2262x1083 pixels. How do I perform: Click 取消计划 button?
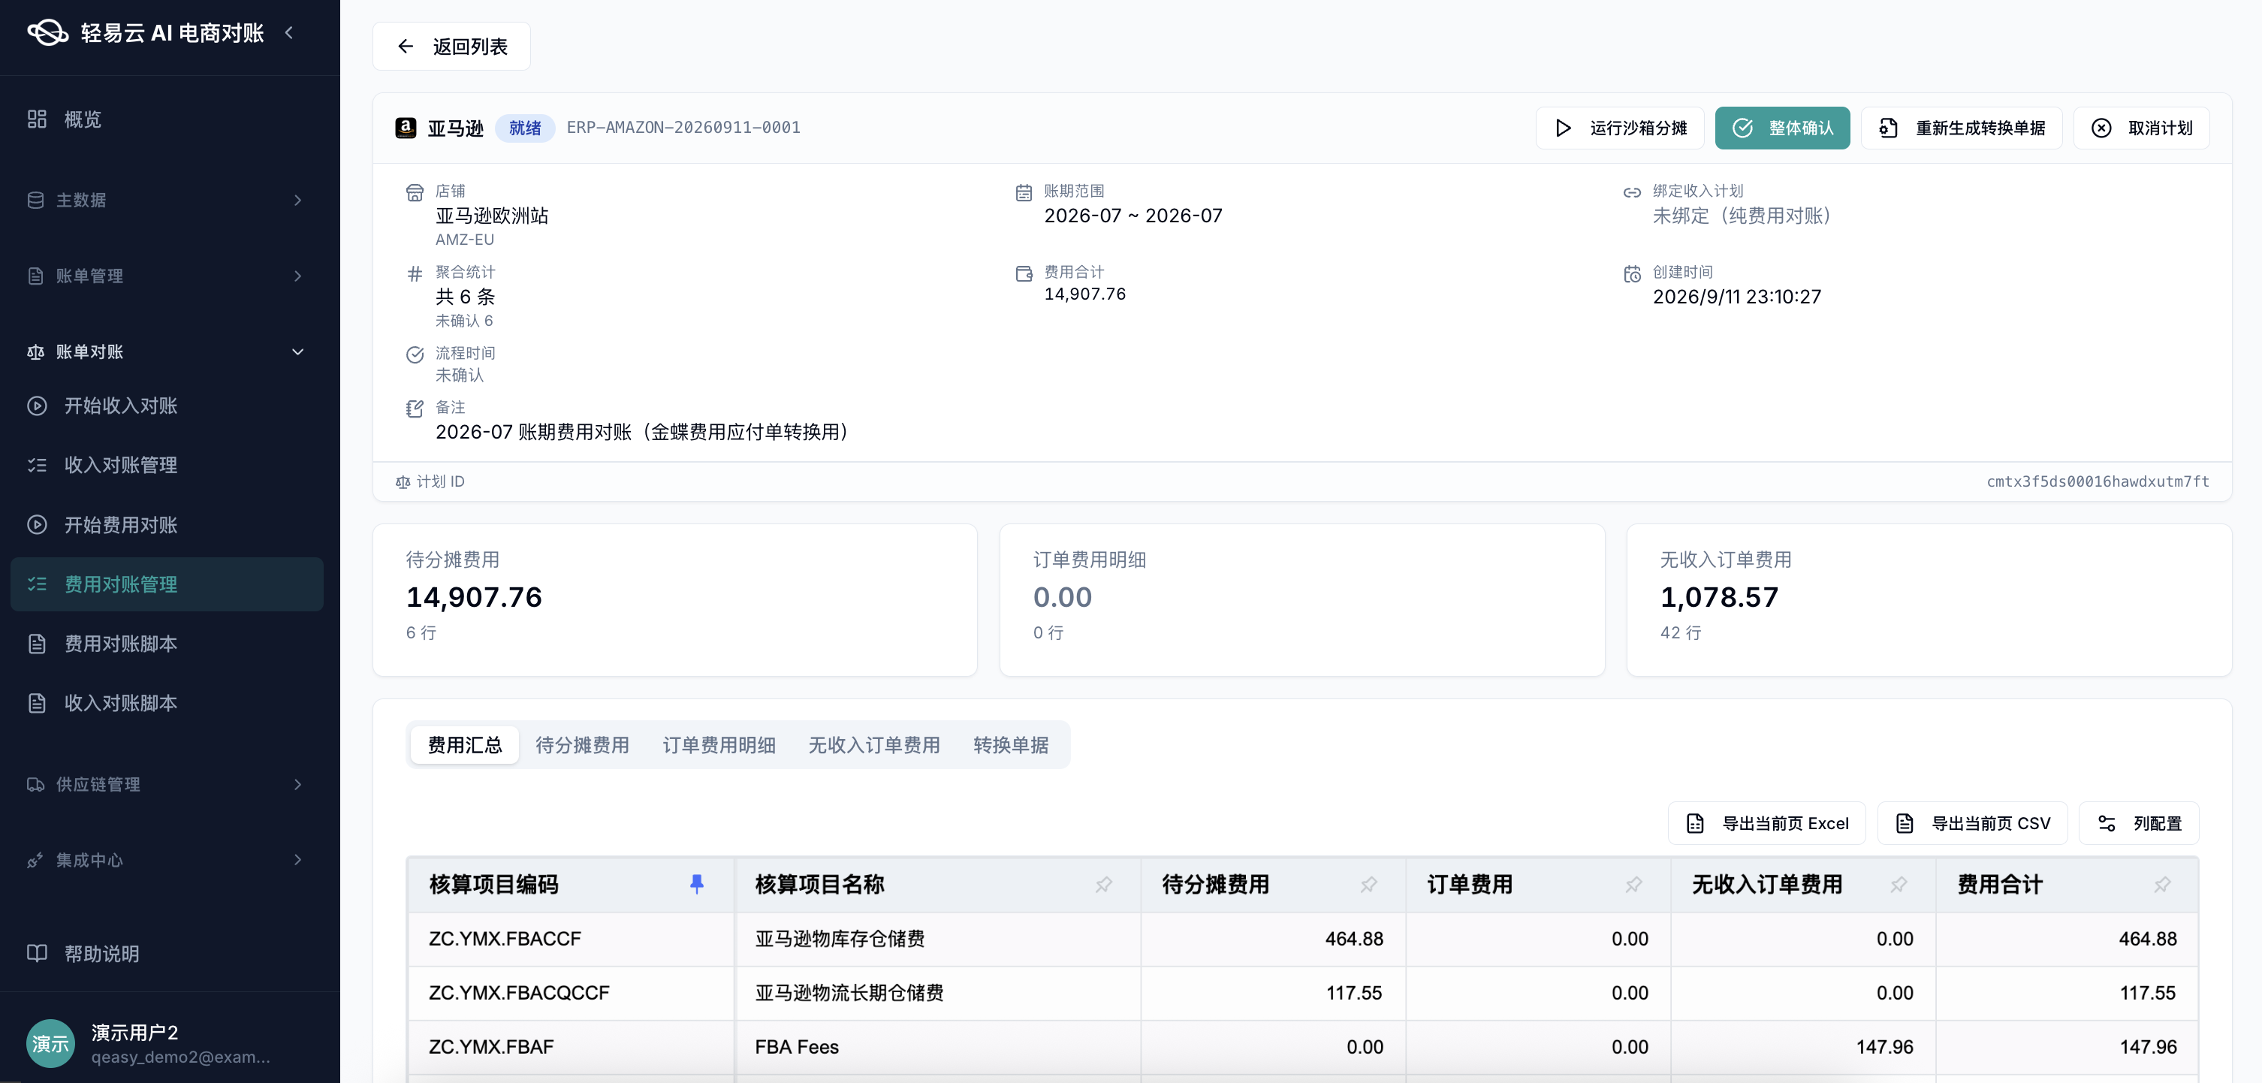[2141, 128]
